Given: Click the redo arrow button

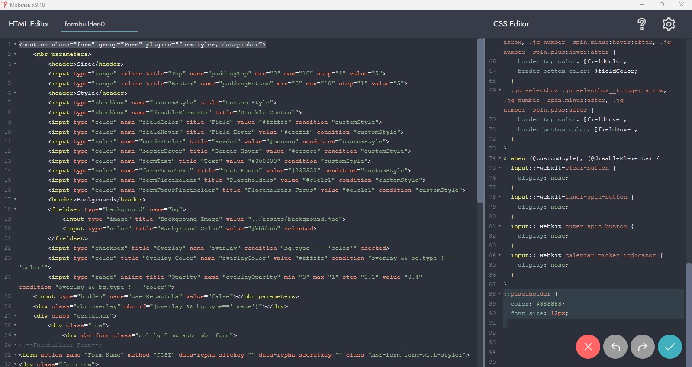Looking at the screenshot, I should [642, 347].
